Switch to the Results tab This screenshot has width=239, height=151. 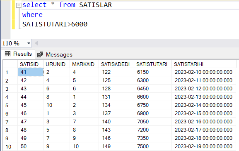tap(18, 54)
